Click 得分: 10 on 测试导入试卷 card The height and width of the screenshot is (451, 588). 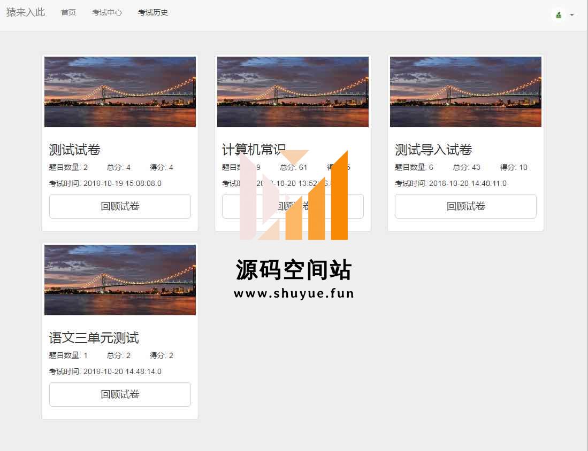(x=514, y=167)
